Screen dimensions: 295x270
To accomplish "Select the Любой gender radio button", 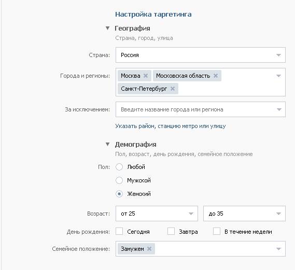I will click(x=119, y=167).
